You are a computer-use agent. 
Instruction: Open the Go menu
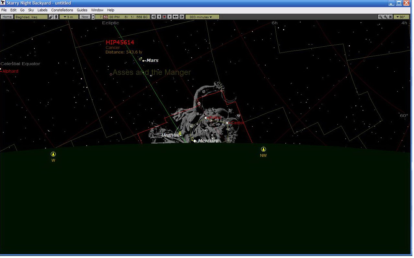click(22, 10)
